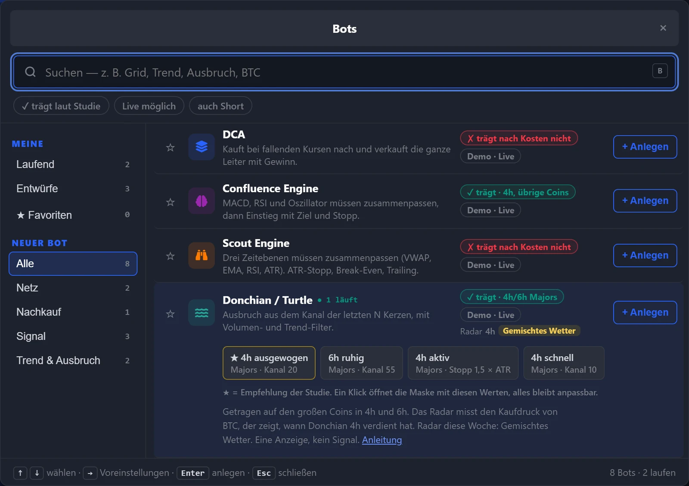Click the 'Gemischtes Wetter' radar badge
The image size is (689, 486).
tap(539, 331)
